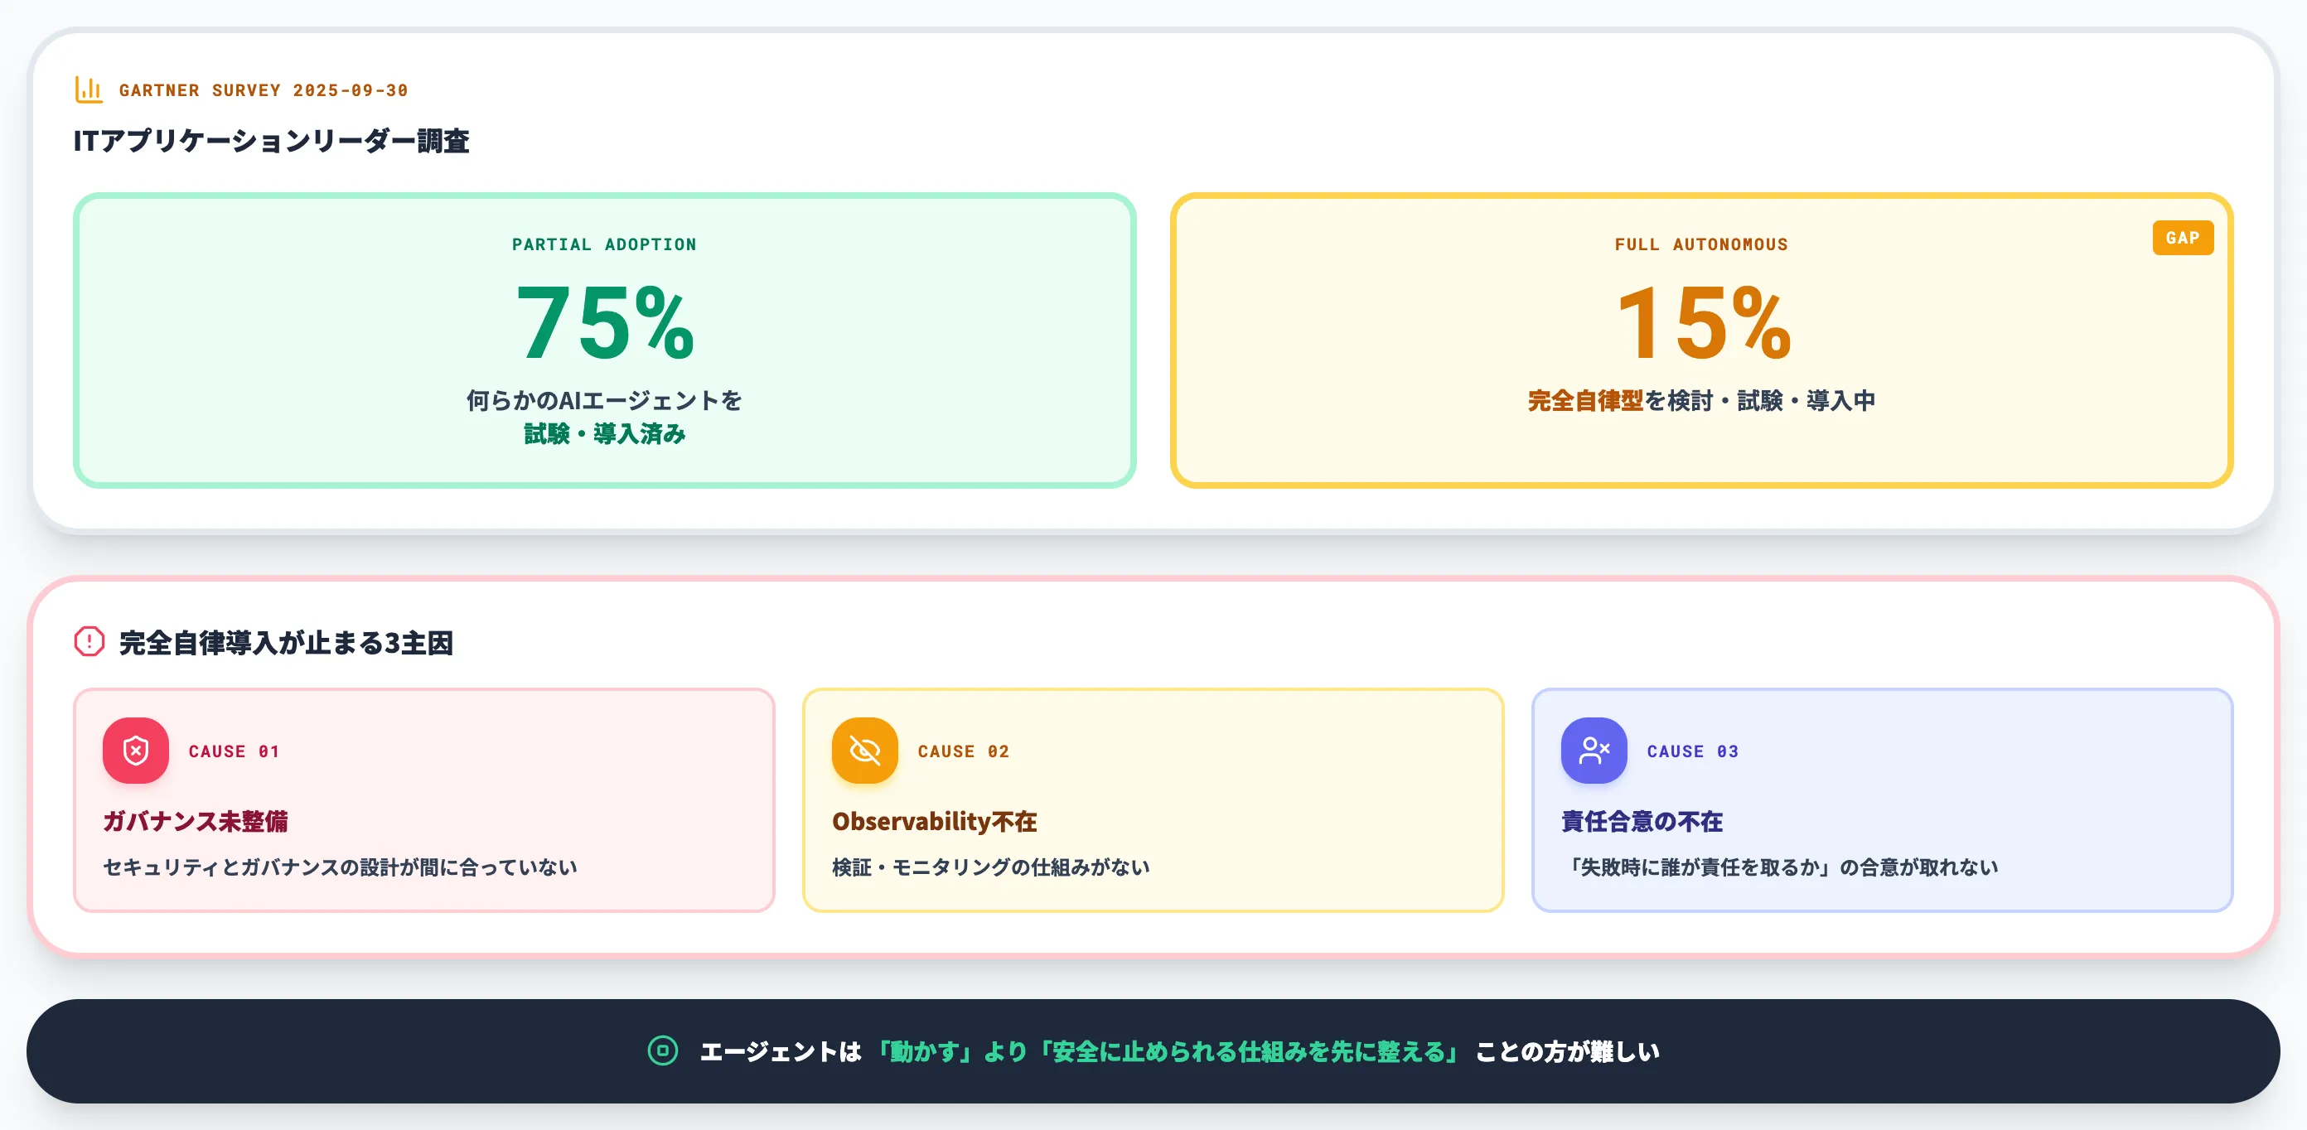Click the banner text エージェントは

click(x=780, y=1051)
